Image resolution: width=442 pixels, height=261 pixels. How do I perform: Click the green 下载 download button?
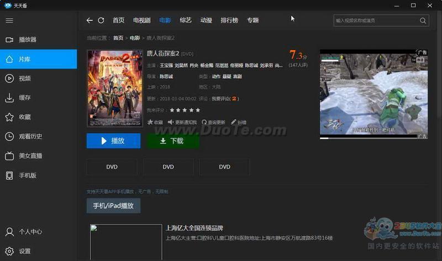[x=173, y=141]
